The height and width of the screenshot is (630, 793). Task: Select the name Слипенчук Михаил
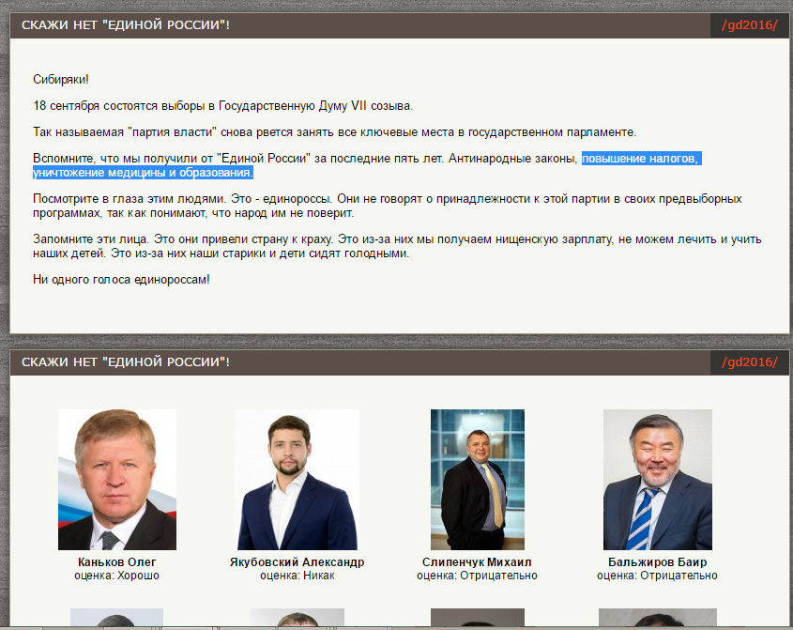[x=477, y=562]
